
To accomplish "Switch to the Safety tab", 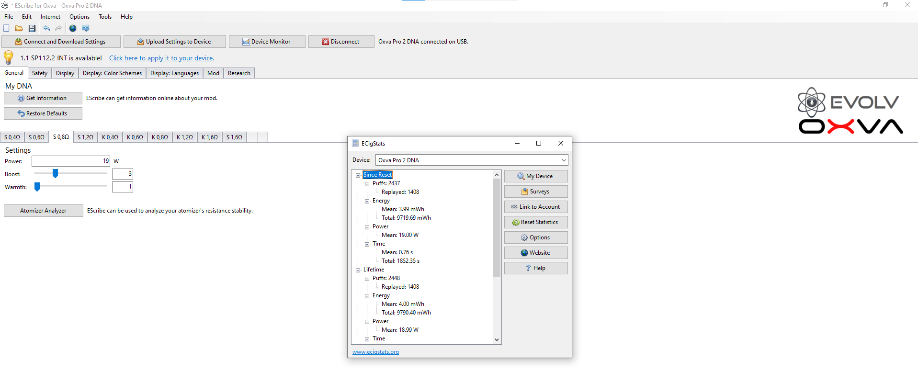I will 40,73.
